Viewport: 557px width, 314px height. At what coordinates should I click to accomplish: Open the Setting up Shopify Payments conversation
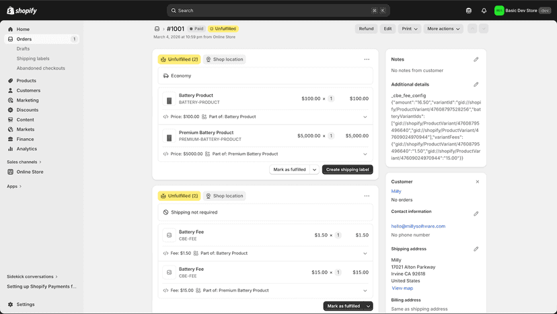pos(42,286)
